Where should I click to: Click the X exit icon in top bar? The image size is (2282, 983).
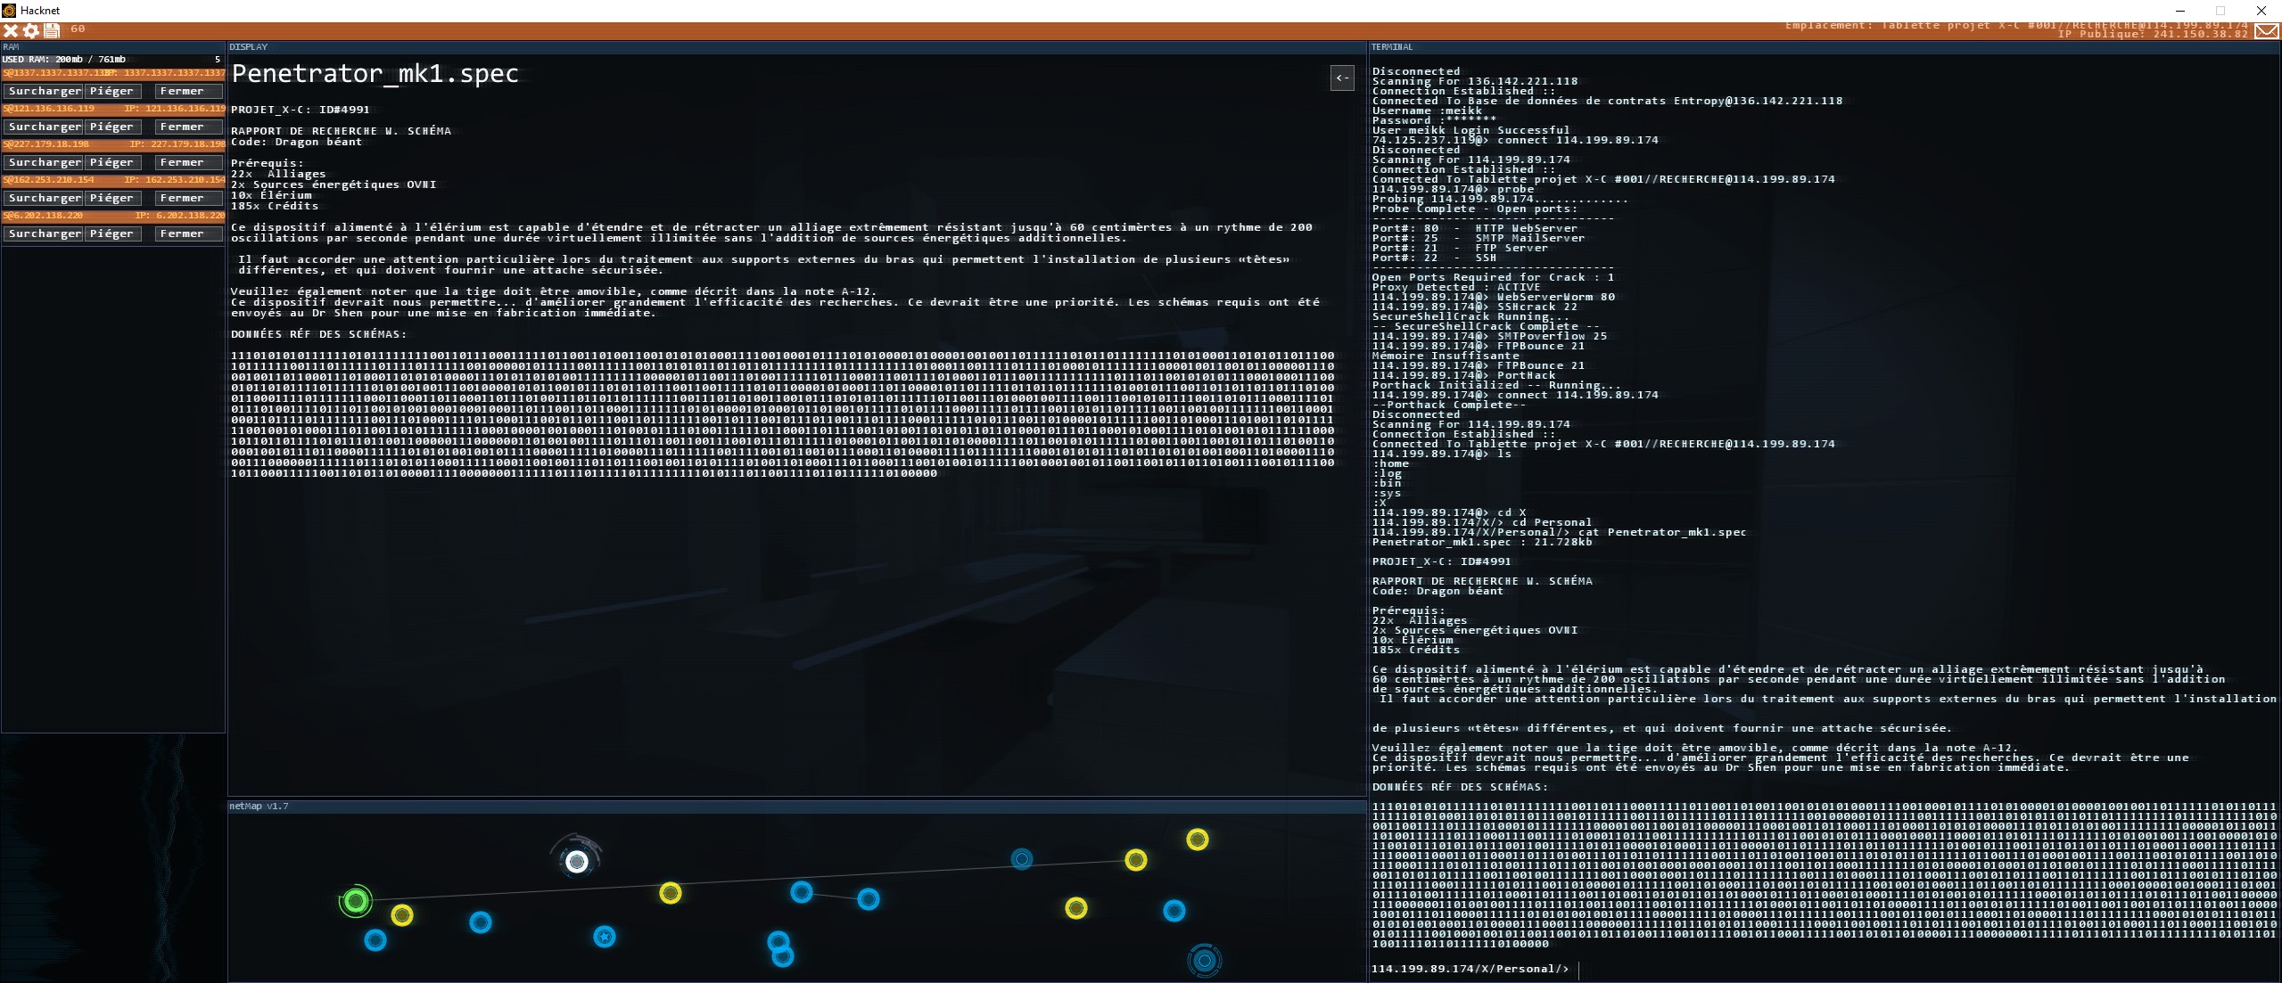click(x=11, y=31)
